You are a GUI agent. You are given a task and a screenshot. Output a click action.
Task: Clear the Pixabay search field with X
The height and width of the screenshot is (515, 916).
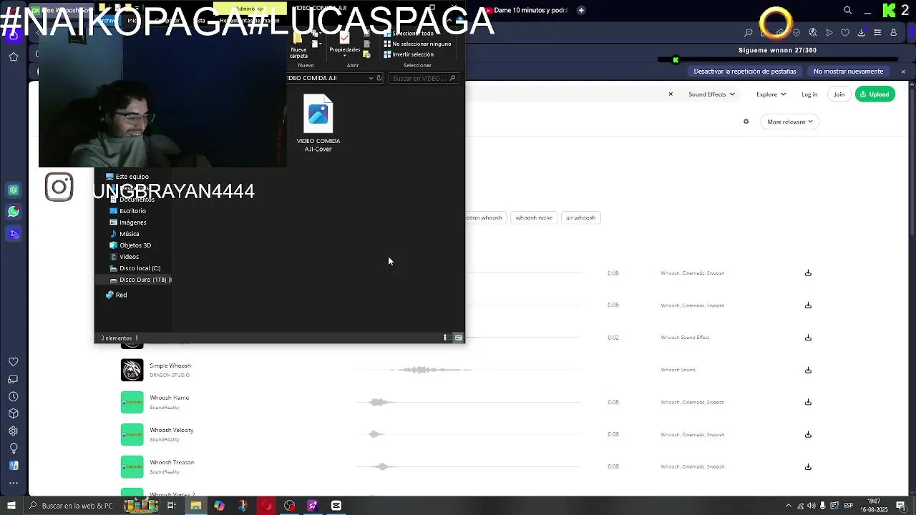(x=671, y=94)
